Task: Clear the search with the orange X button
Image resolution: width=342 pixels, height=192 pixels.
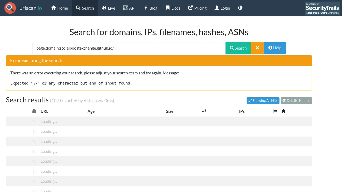Action: pyautogui.click(x=257, y=48)
